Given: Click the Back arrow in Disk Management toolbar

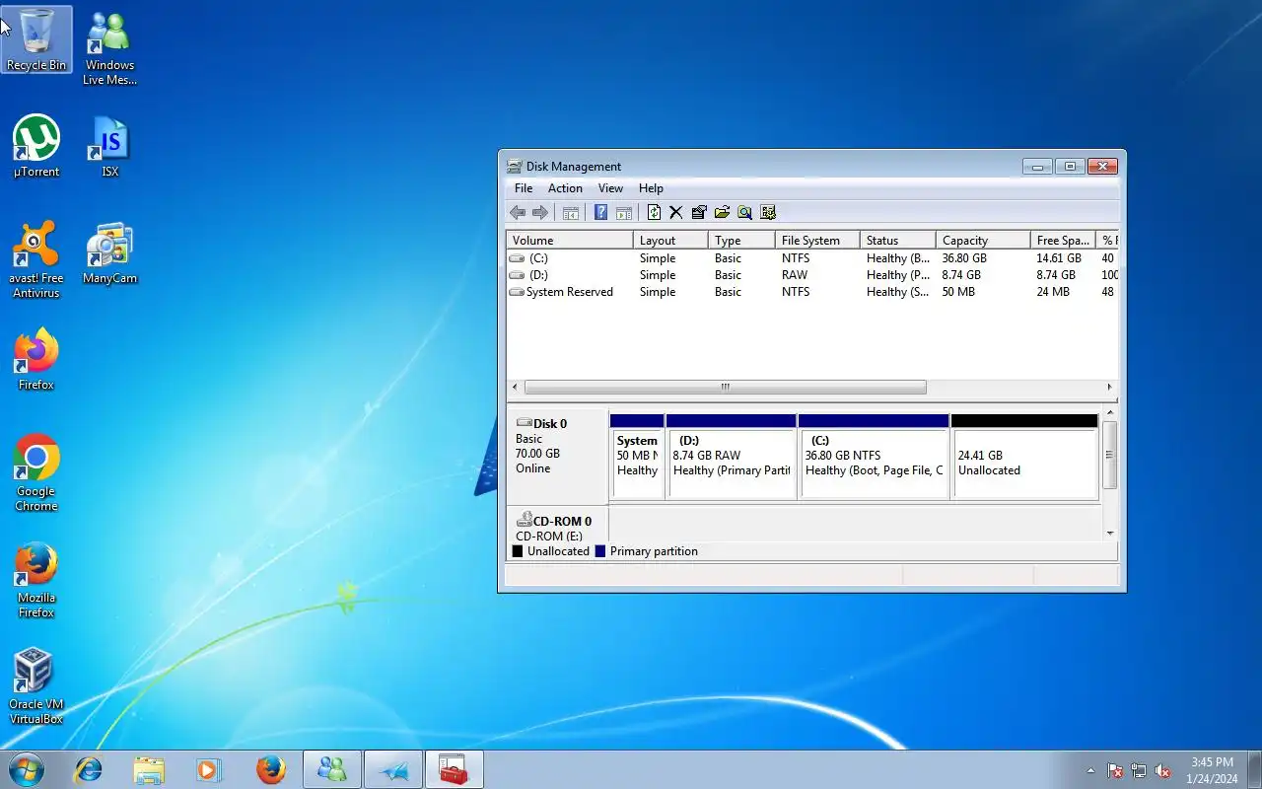Looking at the screenshot, I should 518,212.
